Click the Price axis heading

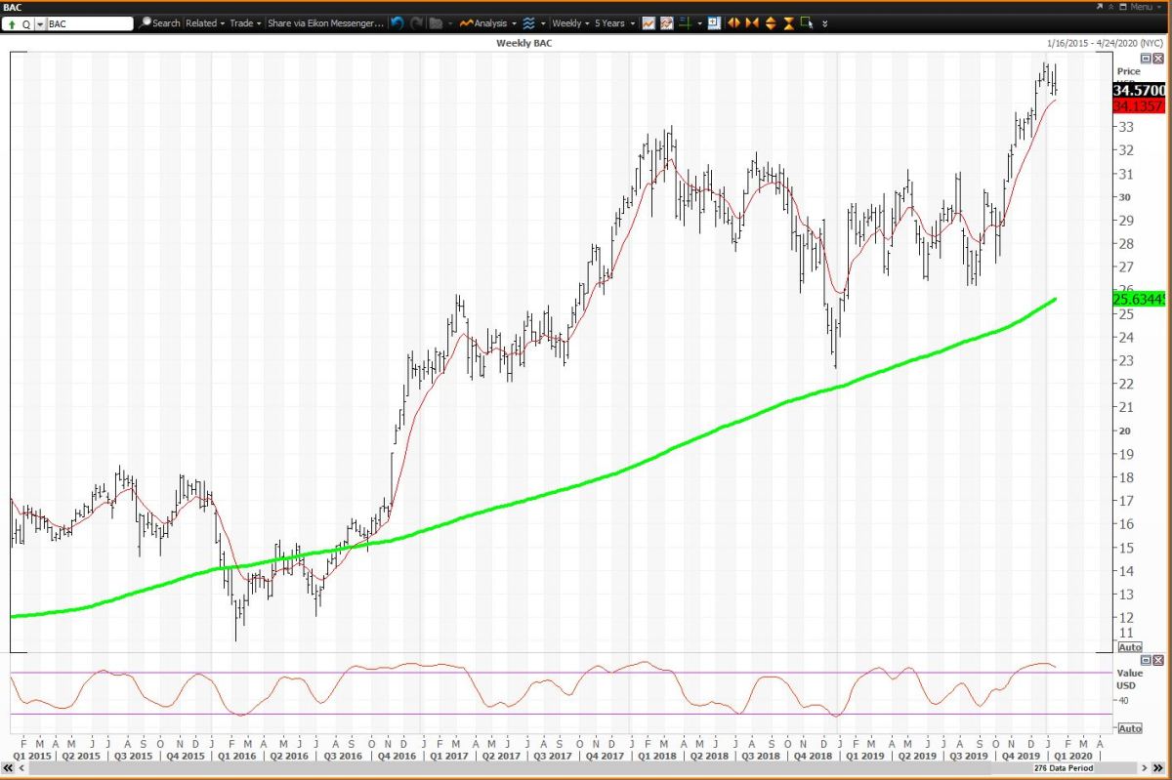click(x=1129, y=71)
